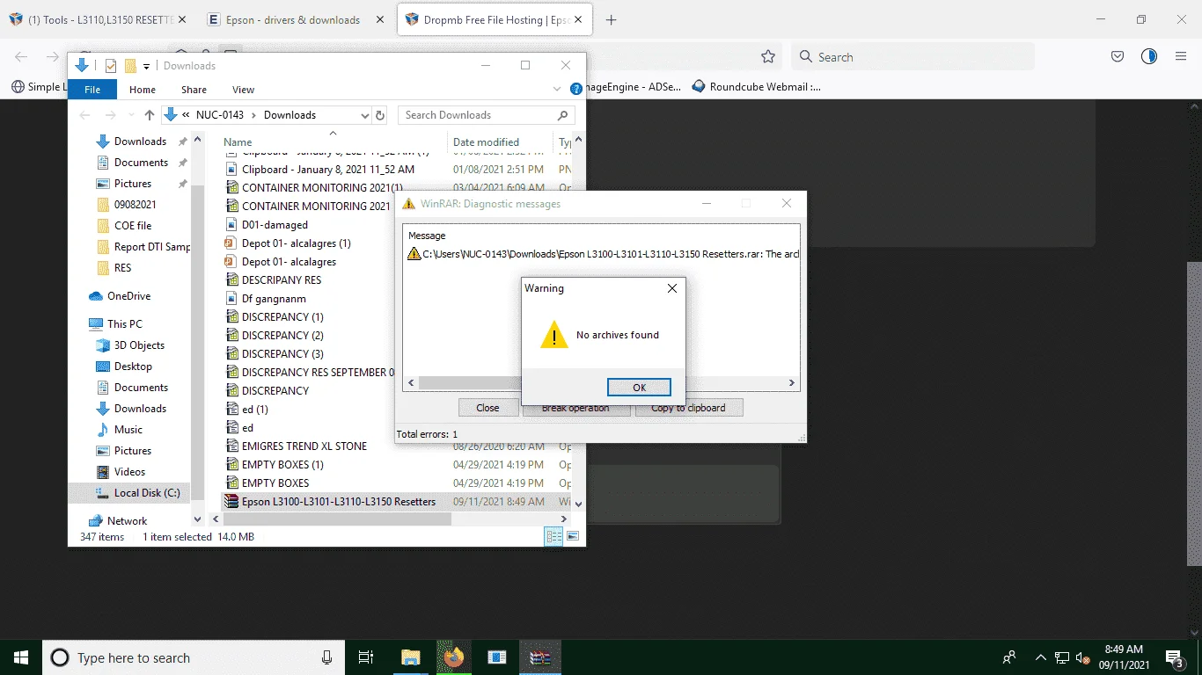Open Task View on the taskbar

point(366,657)
